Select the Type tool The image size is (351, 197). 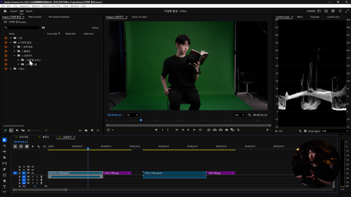tap(4, 186)
